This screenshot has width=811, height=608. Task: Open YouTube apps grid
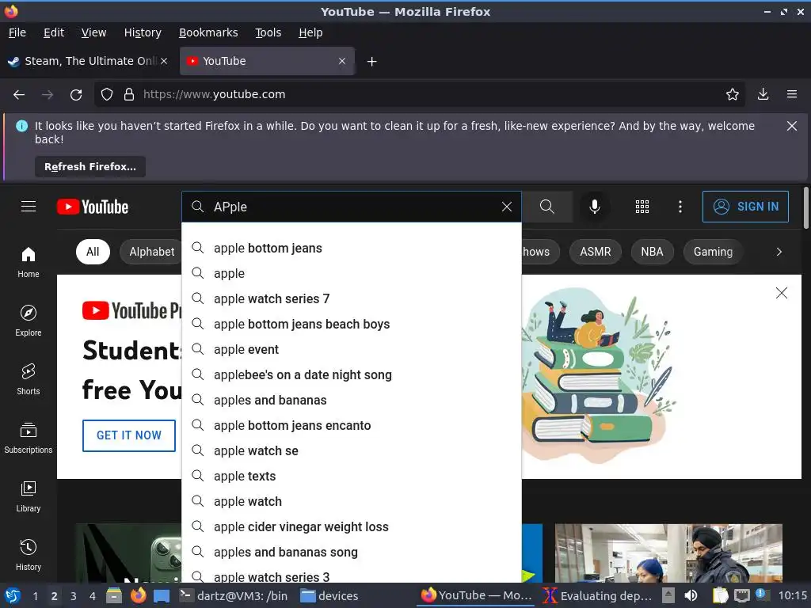[x=642, y=207]
